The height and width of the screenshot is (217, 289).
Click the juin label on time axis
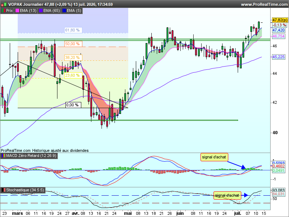[180, 213]
